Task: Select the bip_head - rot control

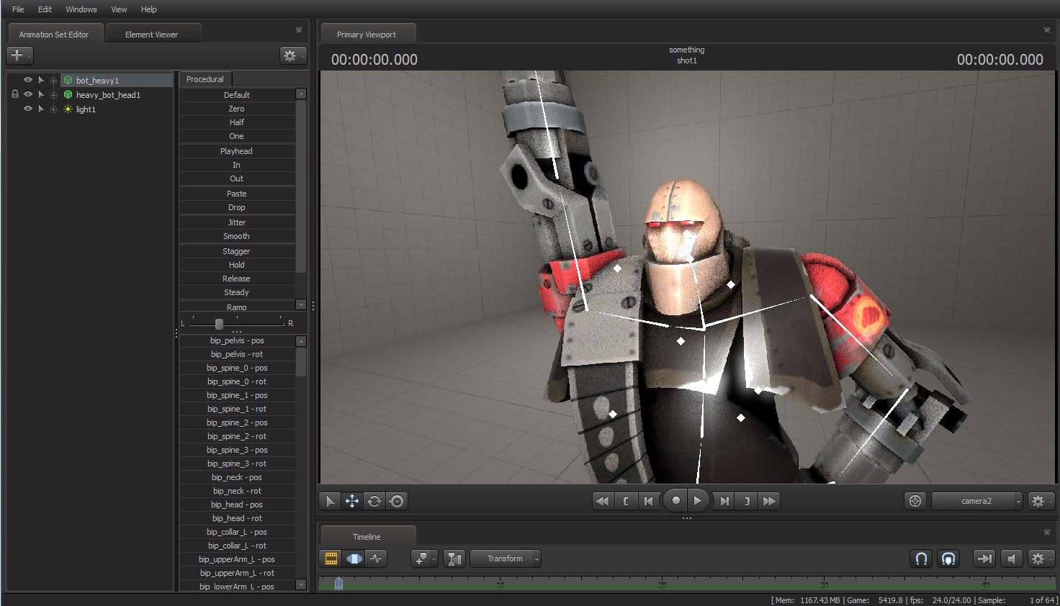Action: pyautogui.click(x=237, y=518)
